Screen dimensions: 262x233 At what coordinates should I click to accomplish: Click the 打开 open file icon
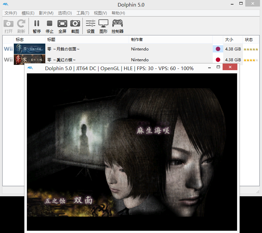point(9,26)
